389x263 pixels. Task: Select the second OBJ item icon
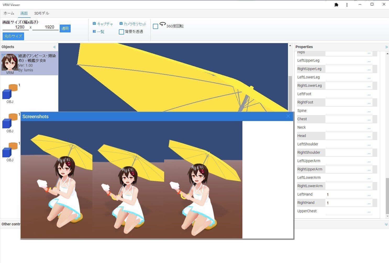(x=10, y=121)
